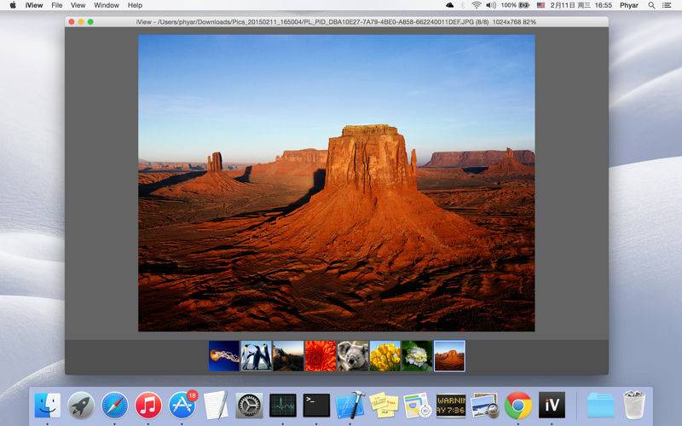682x426 pixels.
Task: Open the Phyar user menu
Action: tap(629, 5)
